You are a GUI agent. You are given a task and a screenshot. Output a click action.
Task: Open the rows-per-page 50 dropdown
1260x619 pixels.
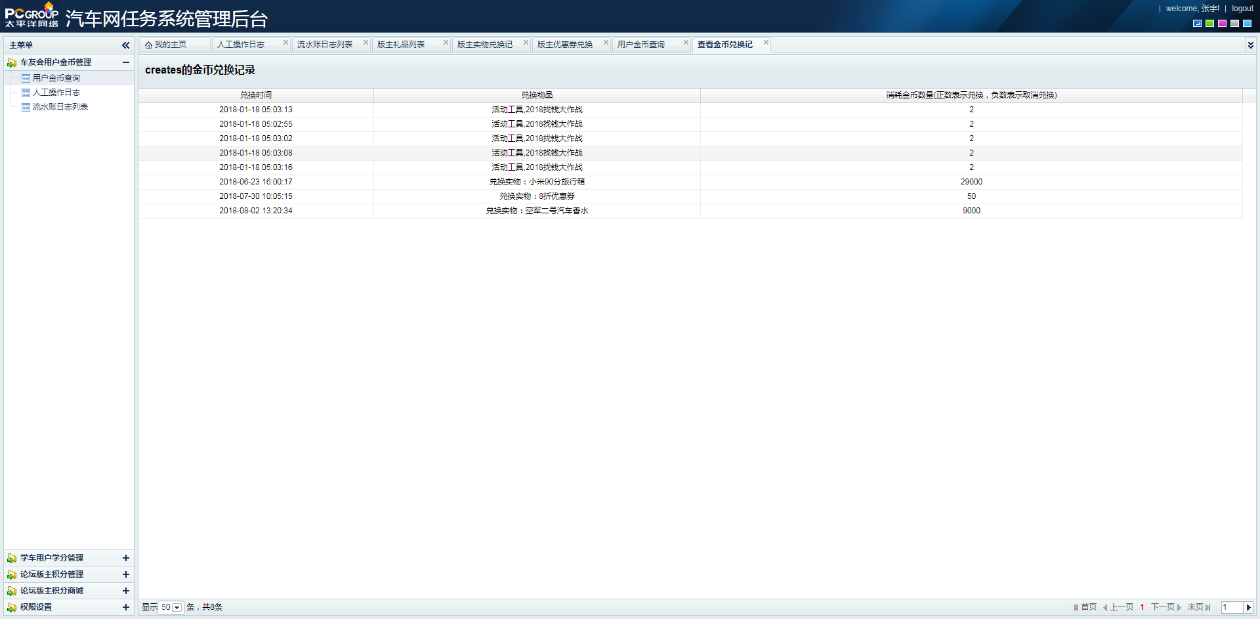tap(177, 608)
